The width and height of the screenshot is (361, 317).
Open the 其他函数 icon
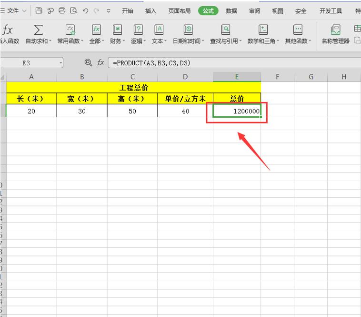tap(298, 30)
